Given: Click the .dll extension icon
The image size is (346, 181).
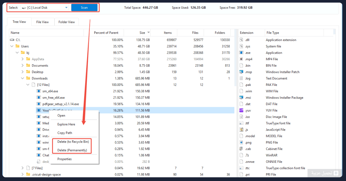Looking at the screenshot, I should pos(241,40).
